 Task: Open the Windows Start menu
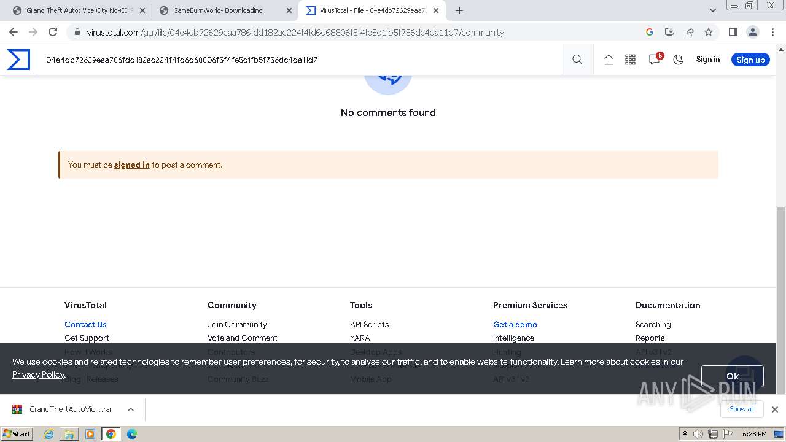[x=17, y=434]
